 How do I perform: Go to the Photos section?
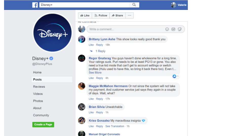click(x=38, y=101)
